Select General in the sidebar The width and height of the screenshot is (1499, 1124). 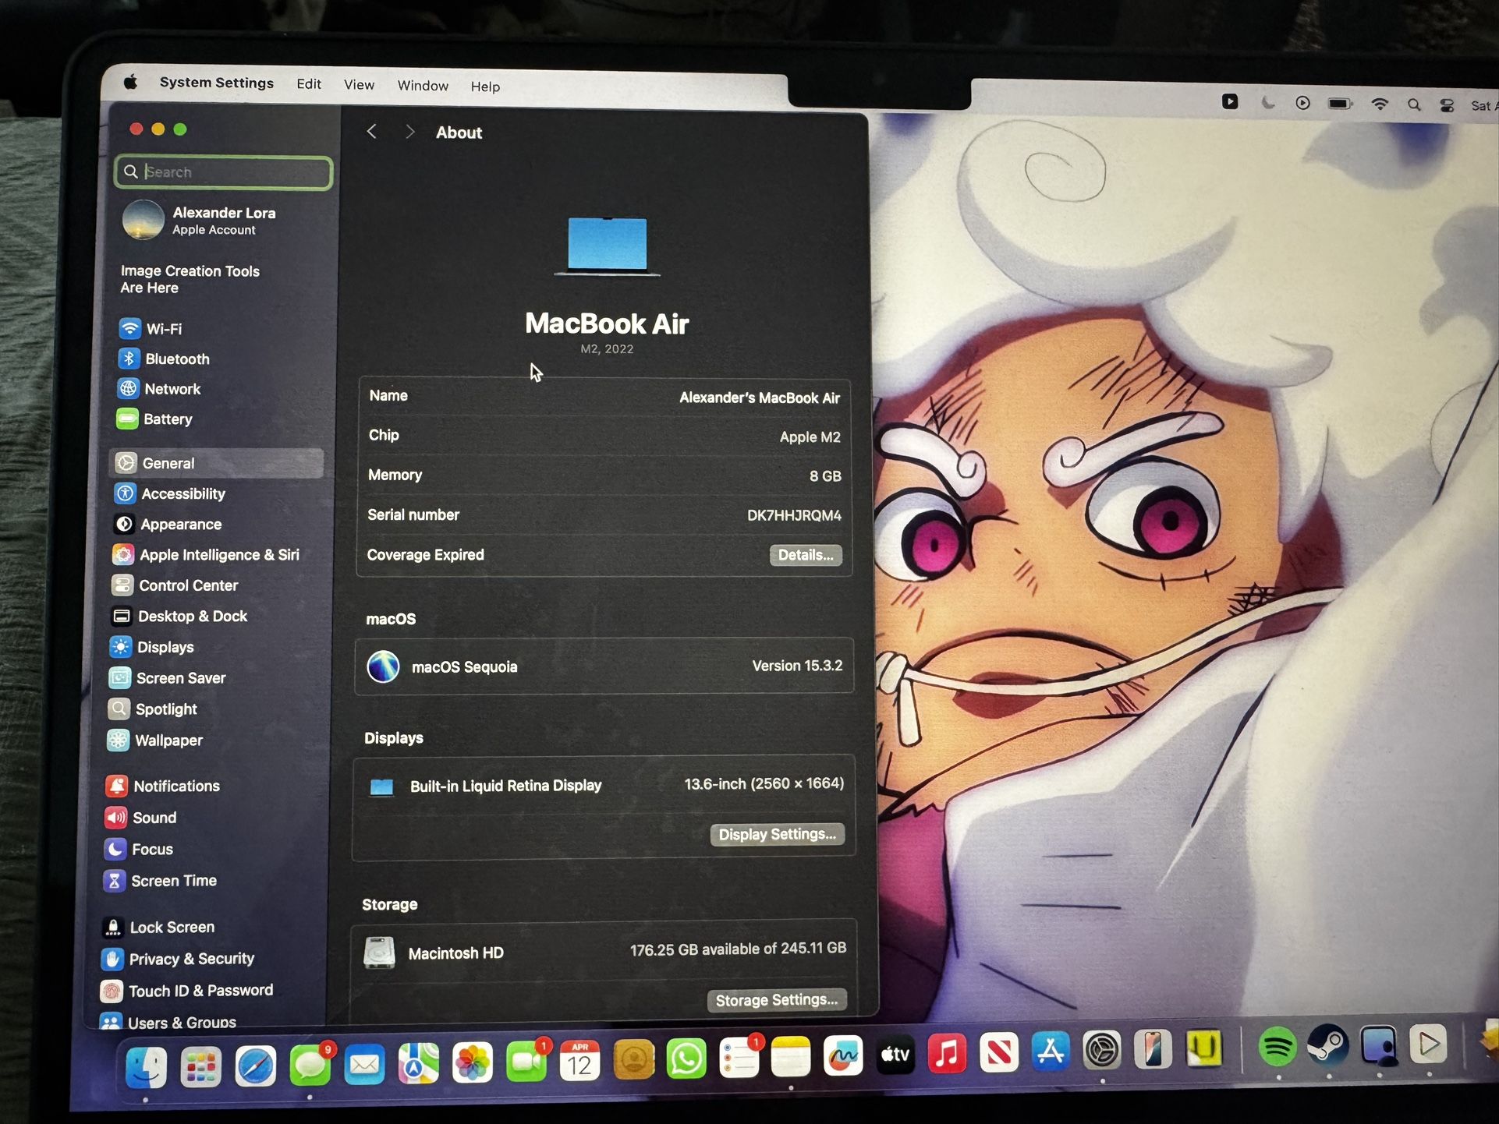click(x=217, y=463)
